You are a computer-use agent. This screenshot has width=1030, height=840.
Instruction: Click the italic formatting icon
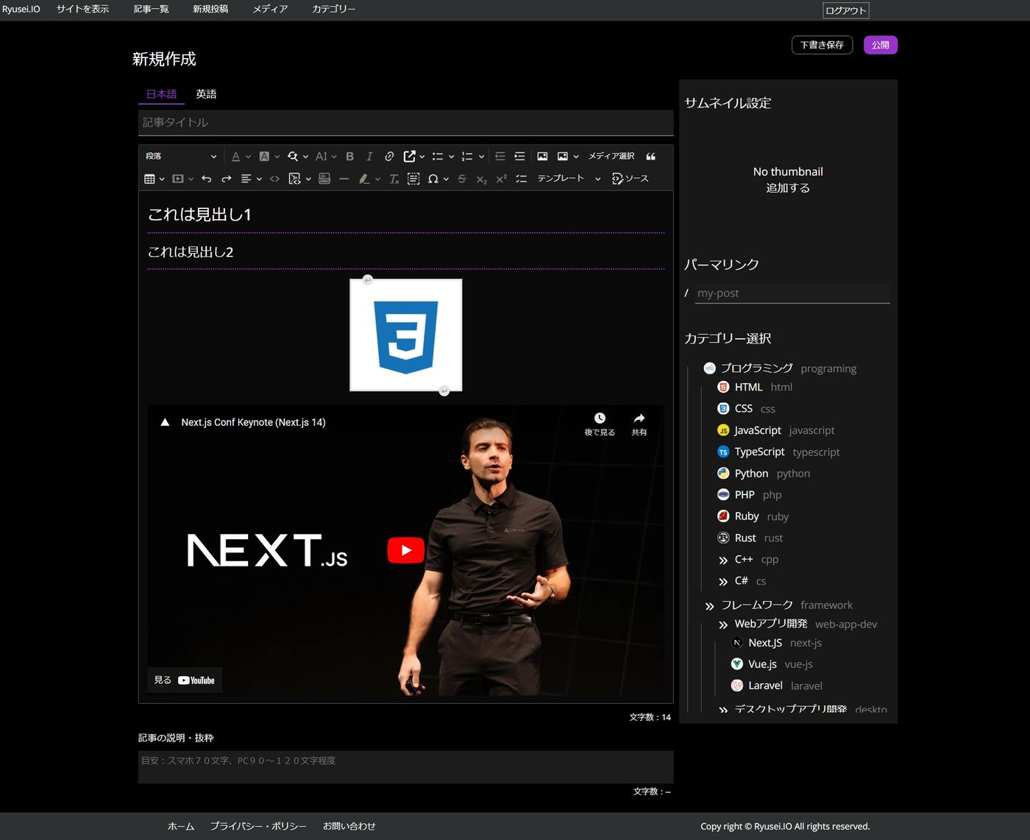coord(369,156)
